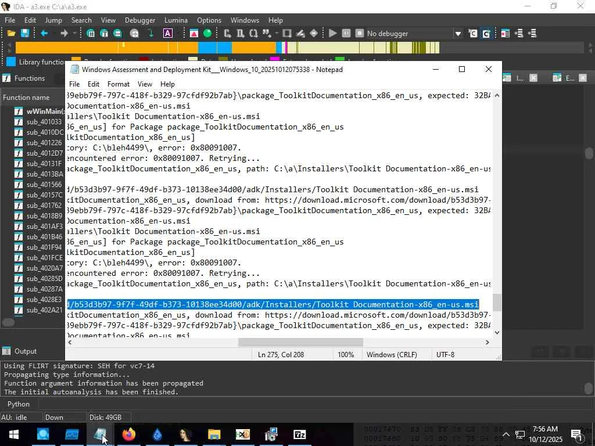
Task: Click the highlighted 'C' toolbar icon
Action: pos(486,33)
